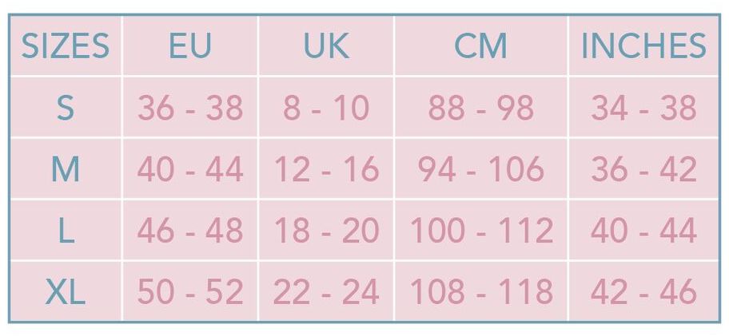
Task: Click the 42 - 46 inches cell
Action: 644,292
